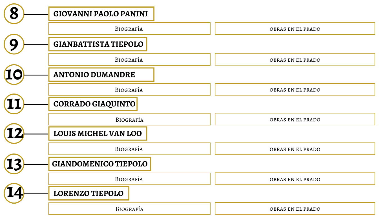Image resolution: width=385 pixels, height=216 pixels.
Task: View Obras en el Prado for Lorenzo Tiepolo
Action: coord(295,209)
